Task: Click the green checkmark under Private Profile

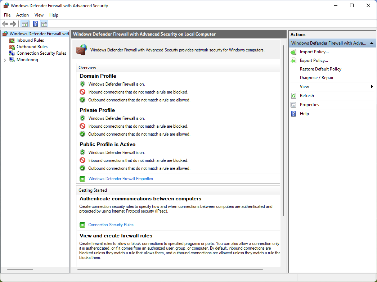Action: 82,134
